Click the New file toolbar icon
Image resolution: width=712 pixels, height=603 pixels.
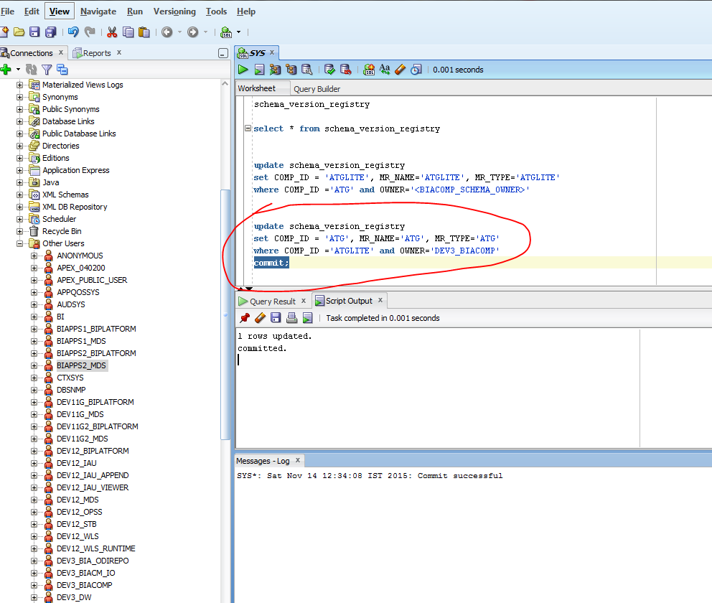[4, 32]
